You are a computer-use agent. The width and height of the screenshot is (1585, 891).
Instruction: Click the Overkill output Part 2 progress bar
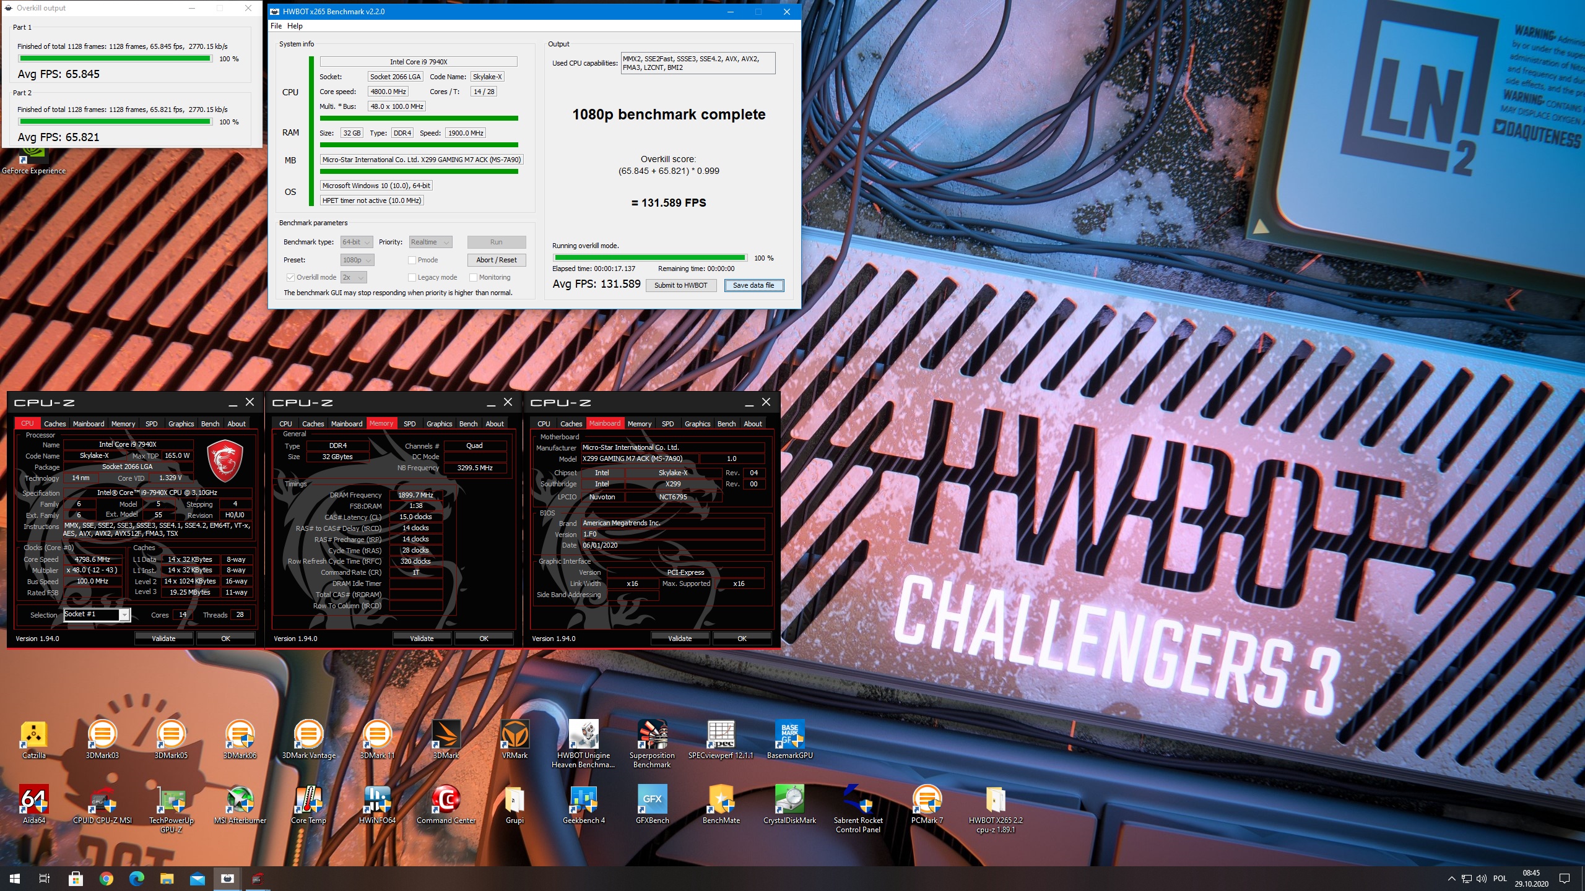[x=115, y=122]
